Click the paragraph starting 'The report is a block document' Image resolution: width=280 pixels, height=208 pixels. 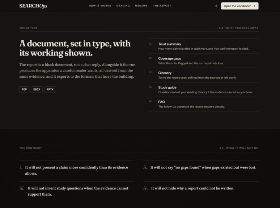coord(77,70)
